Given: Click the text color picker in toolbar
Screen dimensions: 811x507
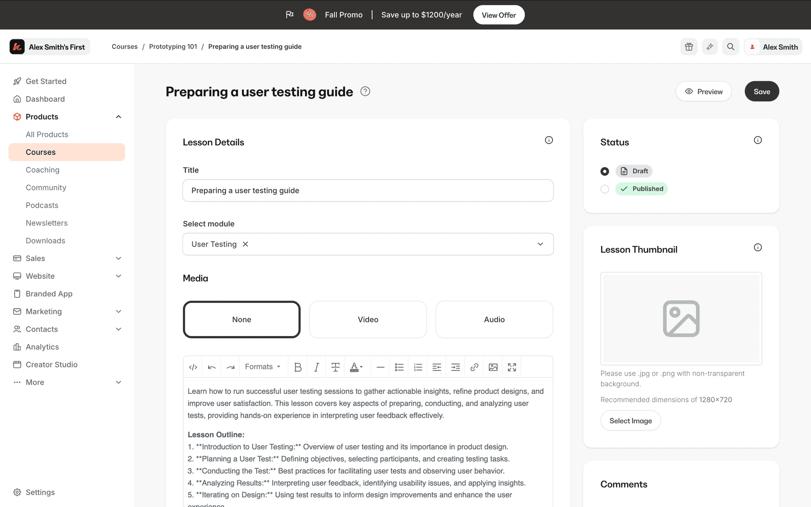Looking at the screenshot, I should (356, 367).
